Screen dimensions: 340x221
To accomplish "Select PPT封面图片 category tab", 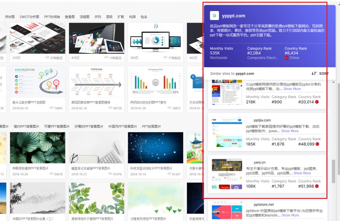I will click(x=151, y=127).
